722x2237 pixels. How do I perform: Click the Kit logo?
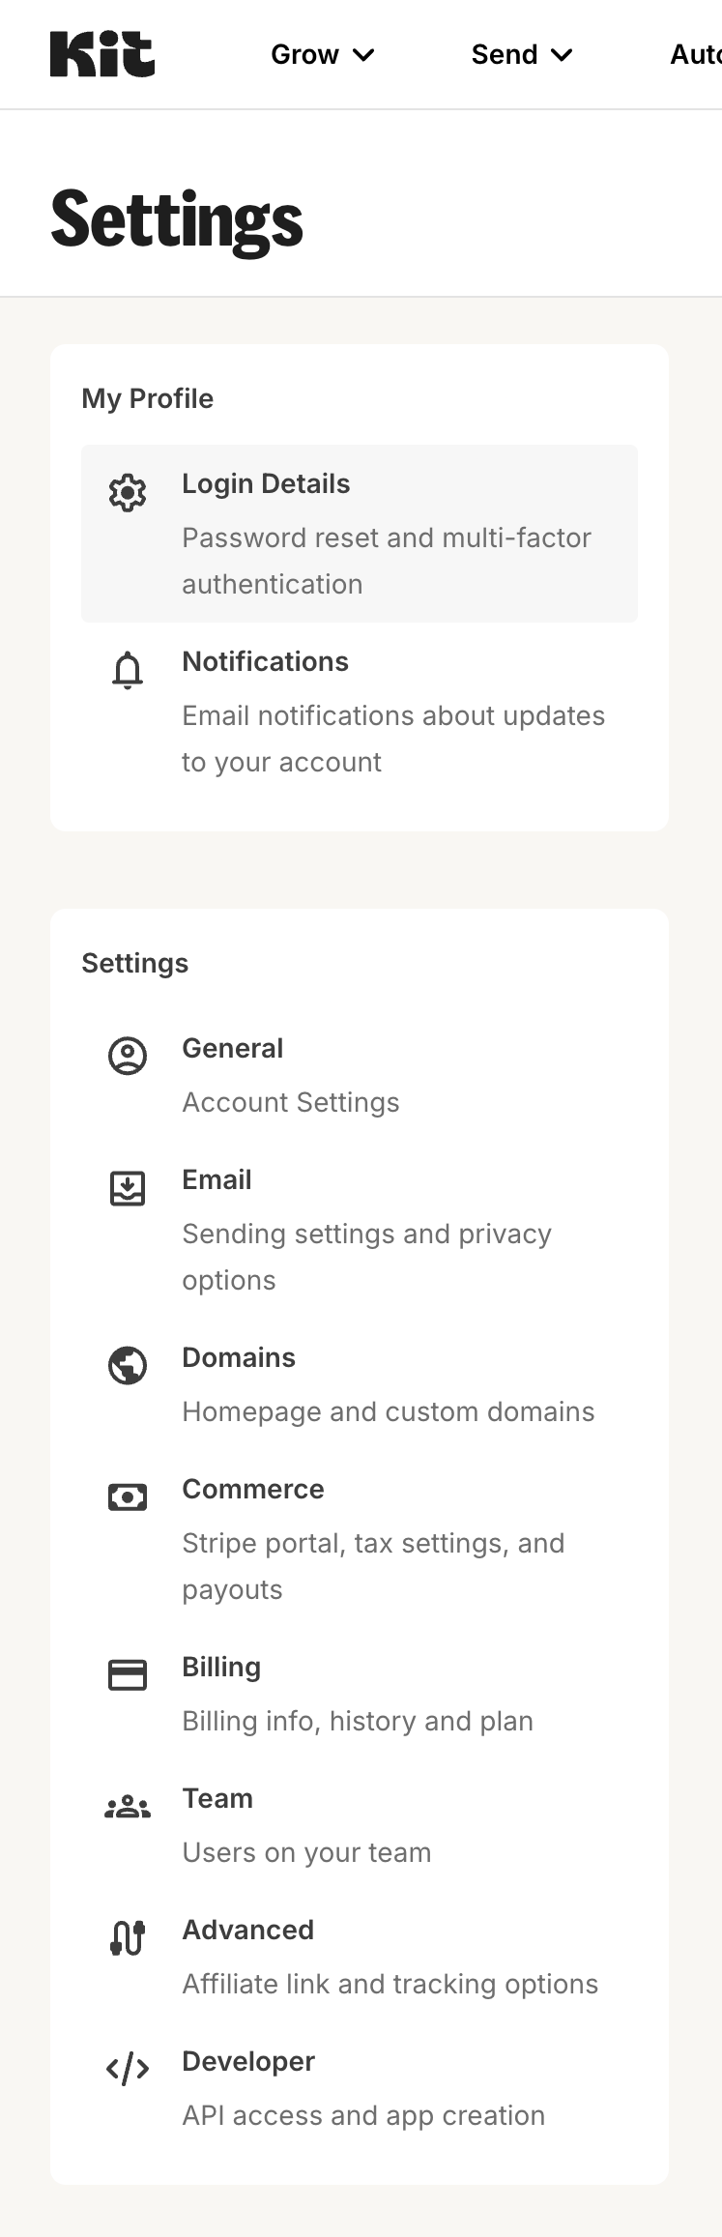[101, 53]
